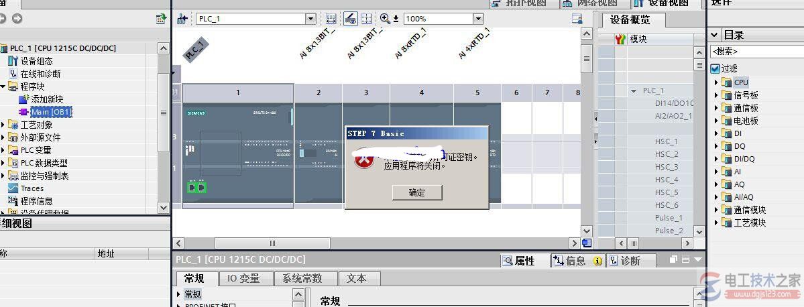
Task: Select rack slot 2 header
Action: [x=319, y=93]
